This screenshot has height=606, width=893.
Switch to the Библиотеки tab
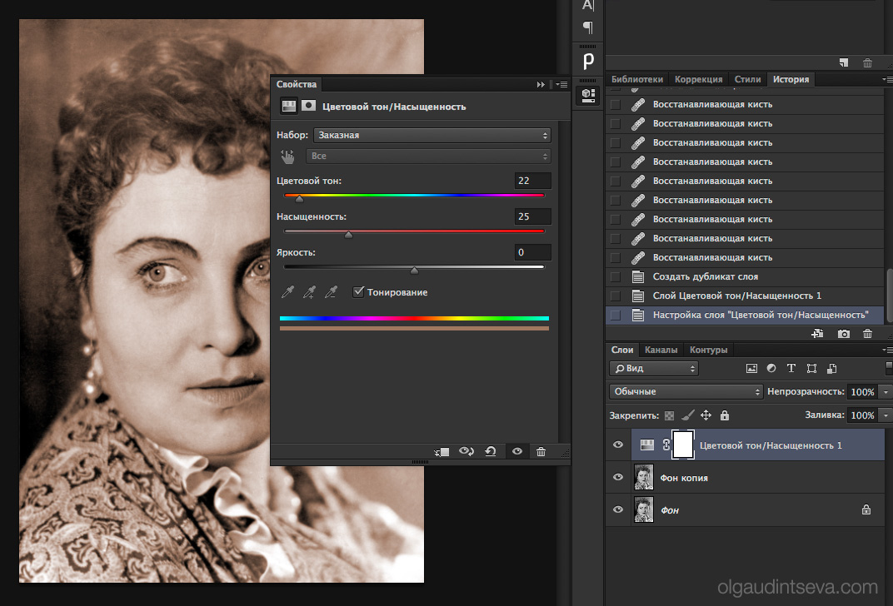pyautogui.click(x=636, y=80)
